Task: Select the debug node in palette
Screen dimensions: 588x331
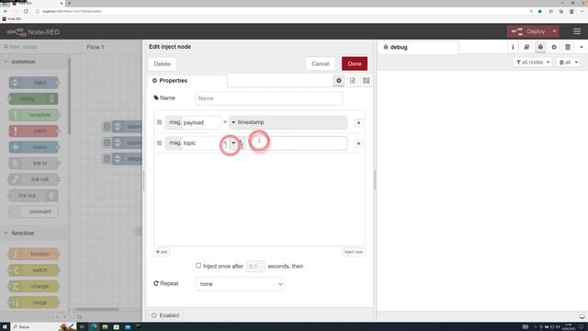Action: (34, 98)
